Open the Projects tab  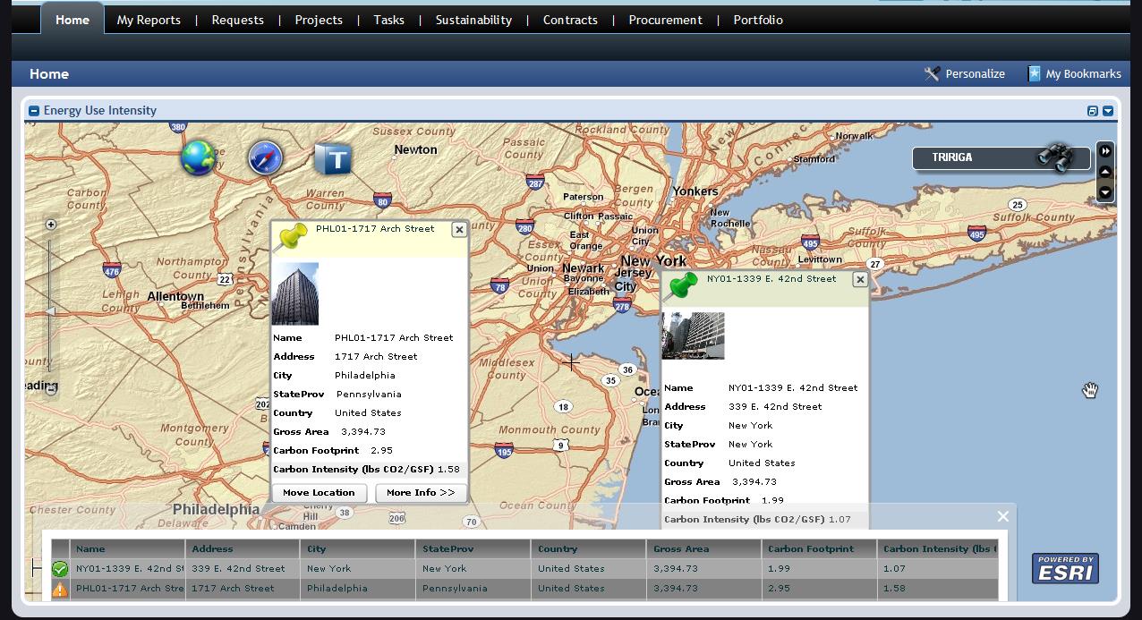(319, 20)
